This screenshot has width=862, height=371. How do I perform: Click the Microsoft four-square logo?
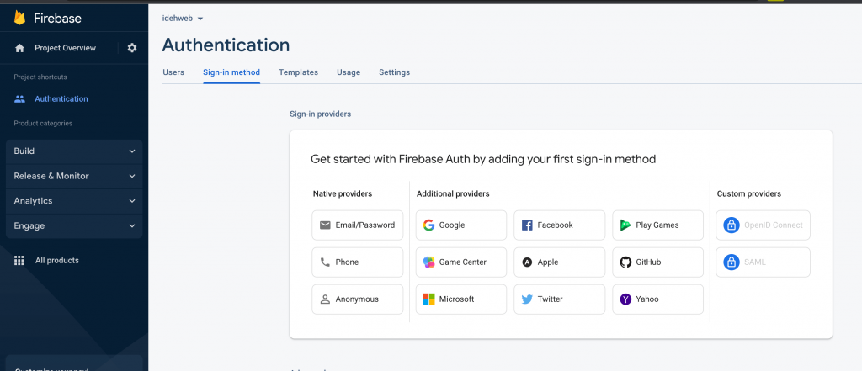(x=428, y=299)
